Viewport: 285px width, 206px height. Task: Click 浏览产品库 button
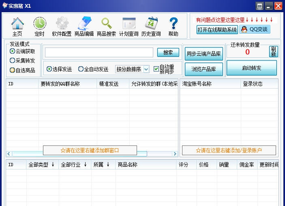[x=204, y=69]
